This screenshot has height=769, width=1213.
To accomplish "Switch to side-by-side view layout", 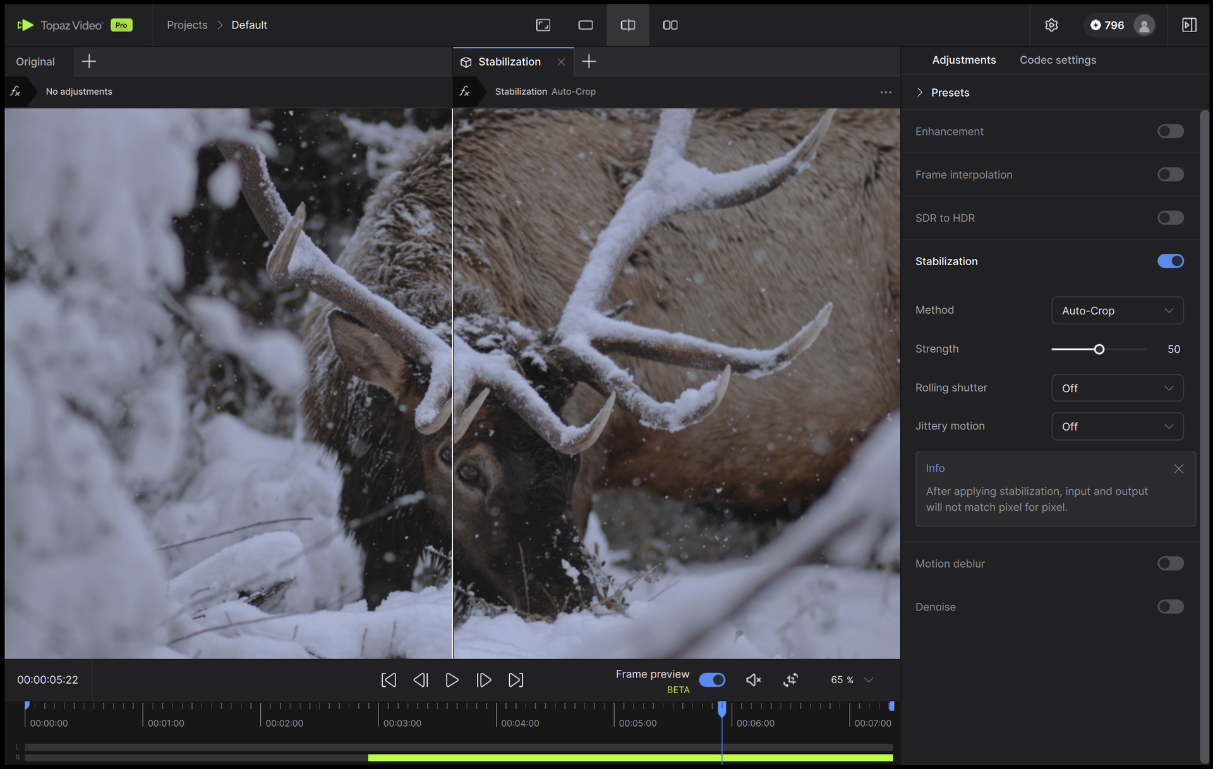I will click(x=670, y=25).
